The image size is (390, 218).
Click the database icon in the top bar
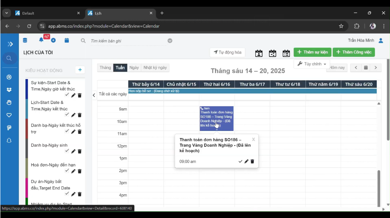24,41
